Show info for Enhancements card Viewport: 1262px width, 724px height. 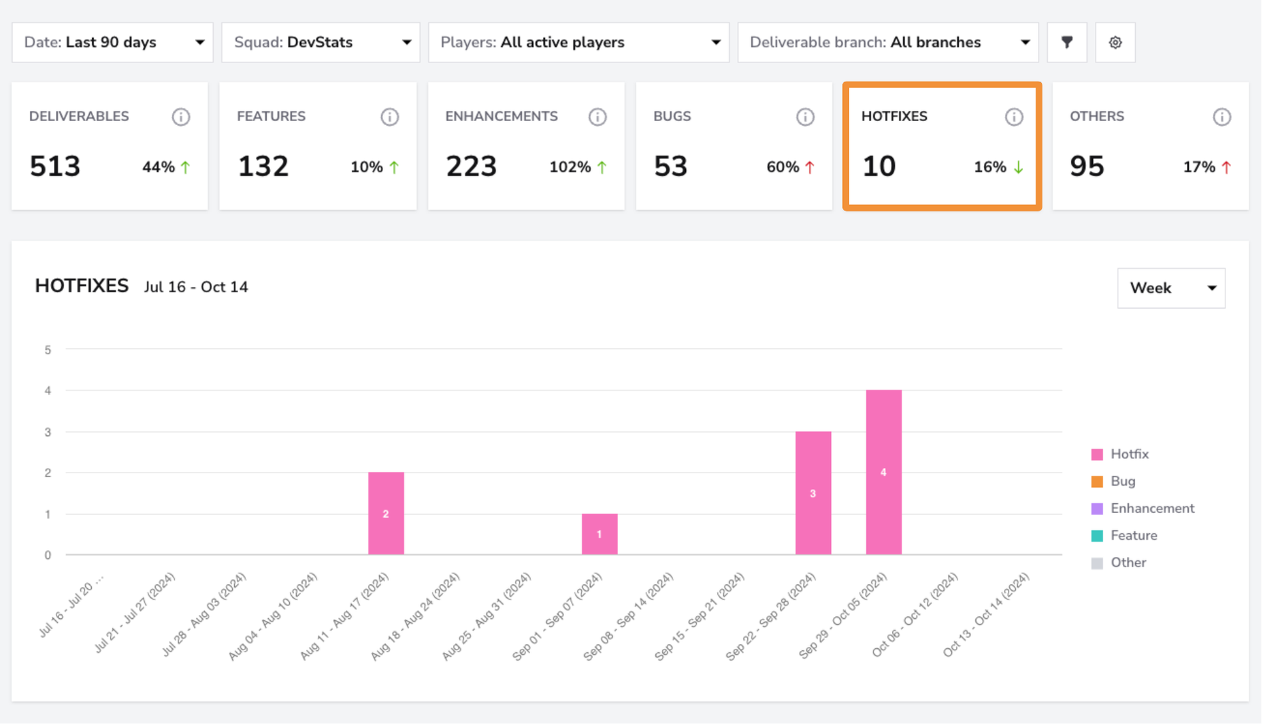597,117
